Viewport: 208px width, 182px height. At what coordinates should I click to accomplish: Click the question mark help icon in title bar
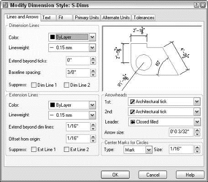196,5
